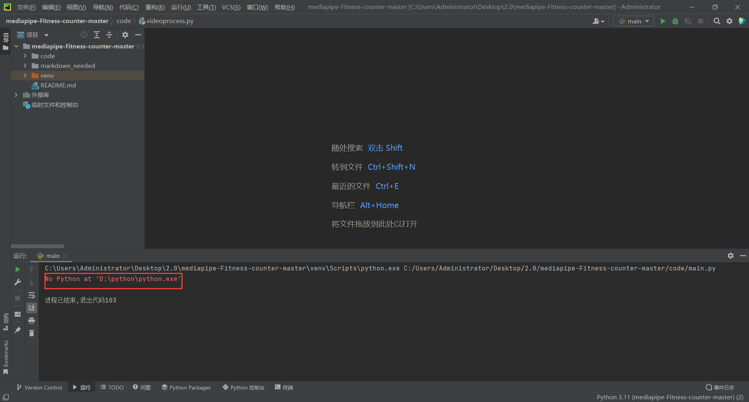The height and width of the screenshot is (402, 749).
Task: Click code in the breadcrumb path
Action: pyautogui.click(x=124, y=21)
